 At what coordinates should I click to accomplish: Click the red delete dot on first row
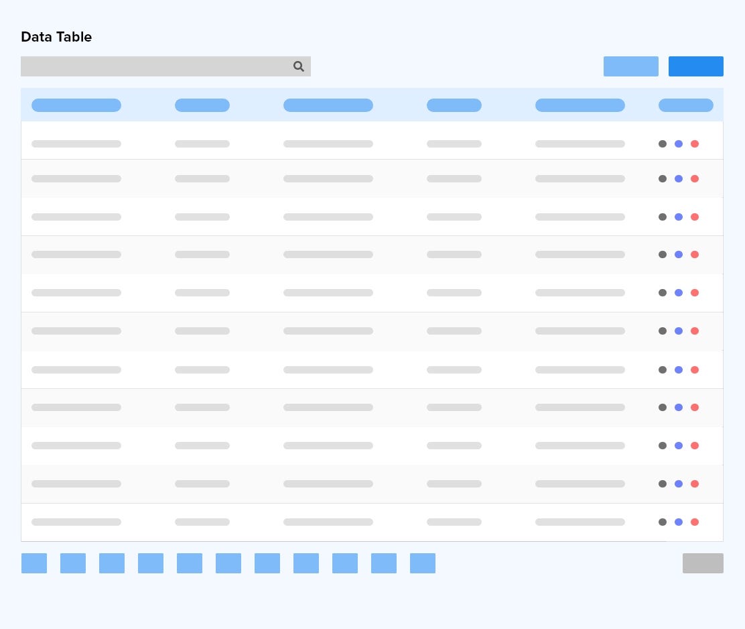[x=695, y=144]
